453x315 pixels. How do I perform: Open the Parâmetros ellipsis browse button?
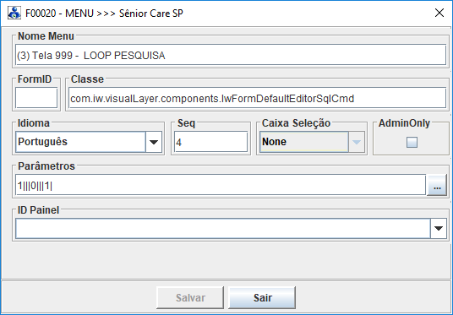(x=437, y=185)
